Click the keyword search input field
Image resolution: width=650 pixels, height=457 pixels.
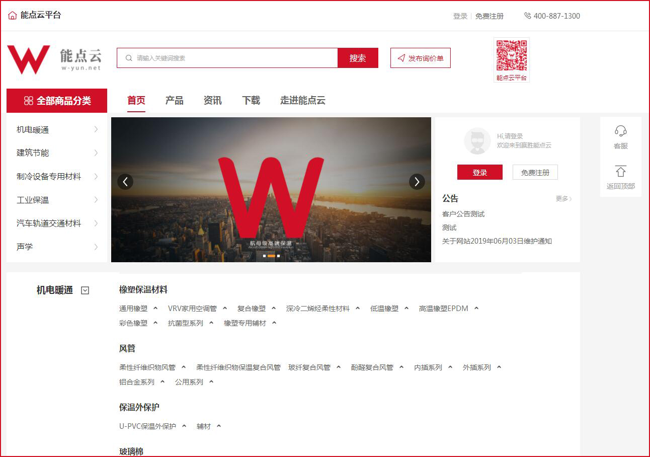[x=231, y=58]
